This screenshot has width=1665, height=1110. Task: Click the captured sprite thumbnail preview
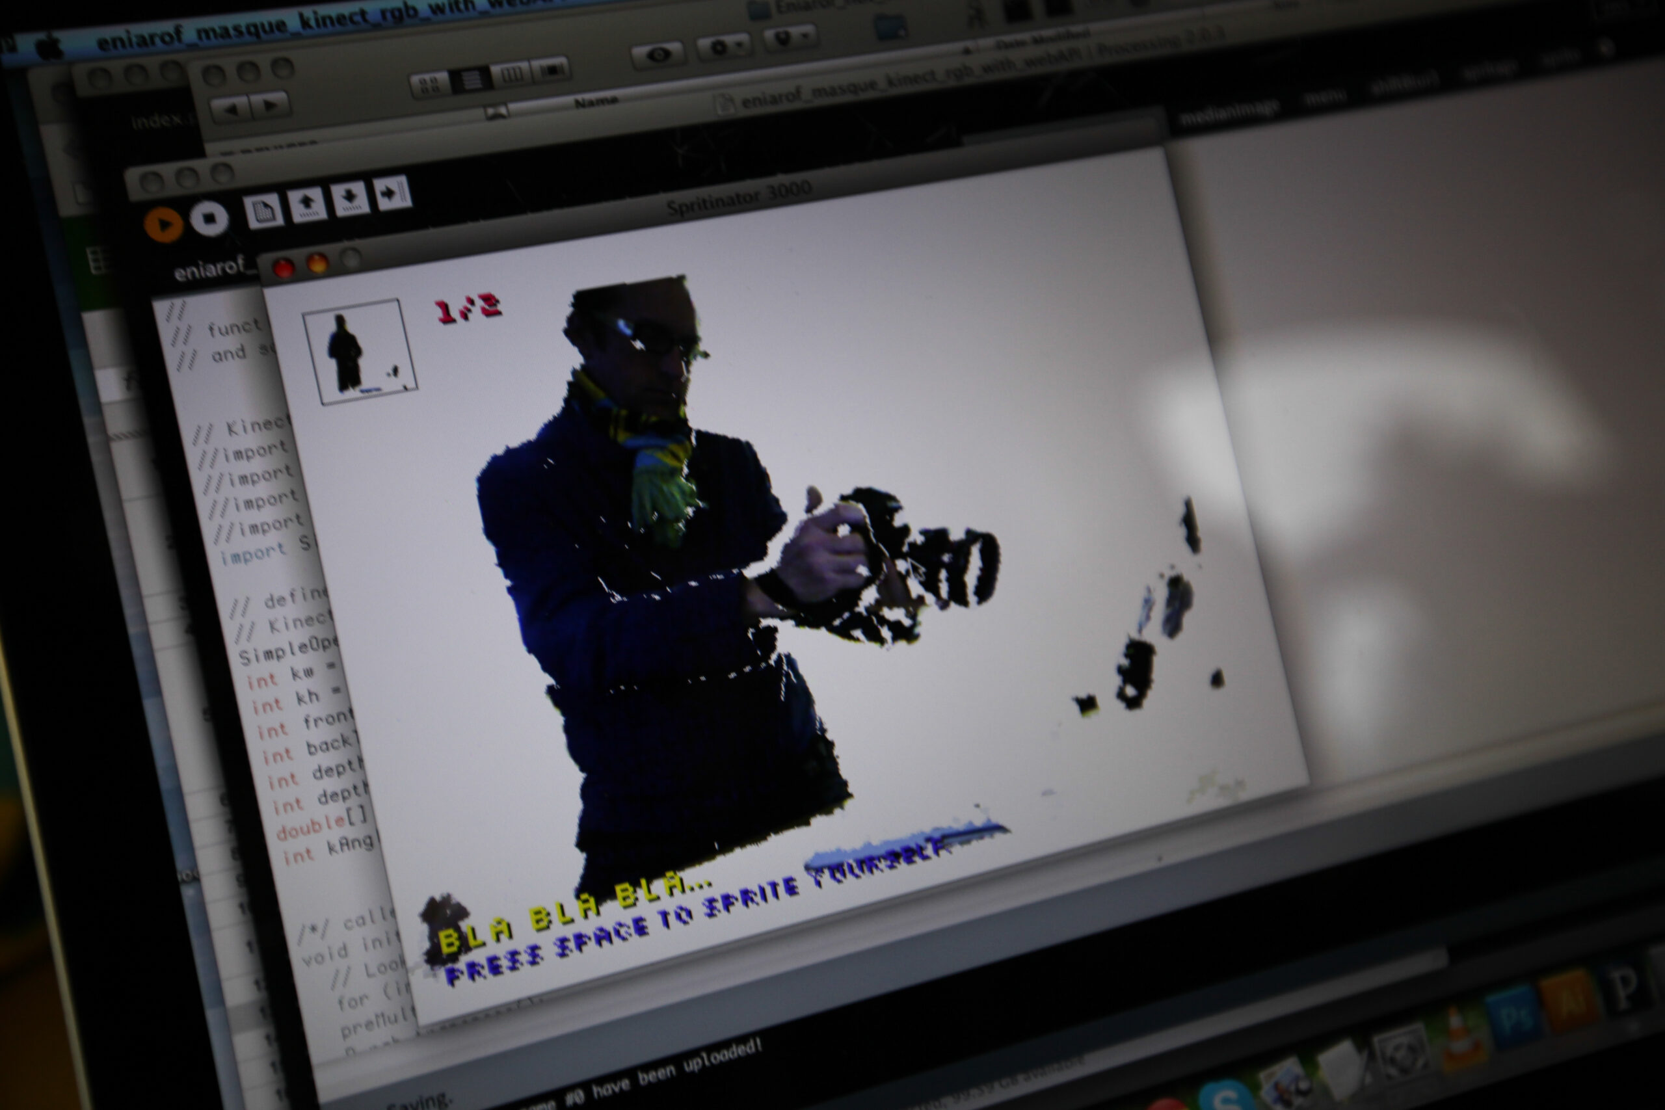(360, 352)
